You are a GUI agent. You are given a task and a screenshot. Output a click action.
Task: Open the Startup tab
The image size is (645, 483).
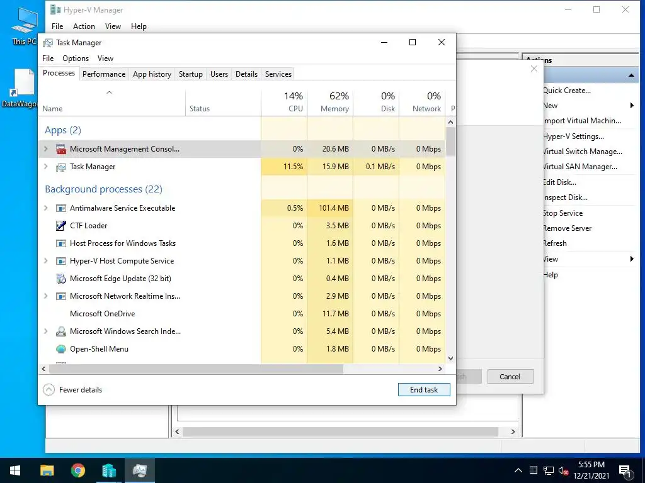190,74
